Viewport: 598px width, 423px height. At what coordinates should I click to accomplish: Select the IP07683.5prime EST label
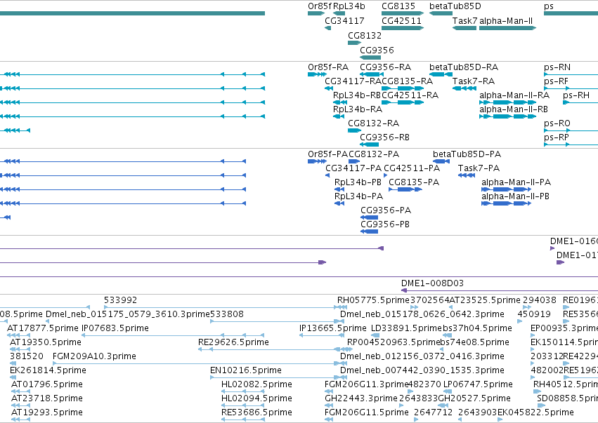click(x=115, y=328)
